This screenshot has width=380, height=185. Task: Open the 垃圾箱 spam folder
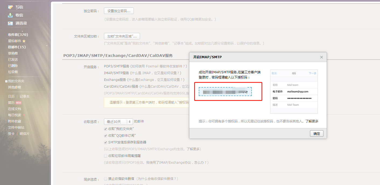(13, 72)
